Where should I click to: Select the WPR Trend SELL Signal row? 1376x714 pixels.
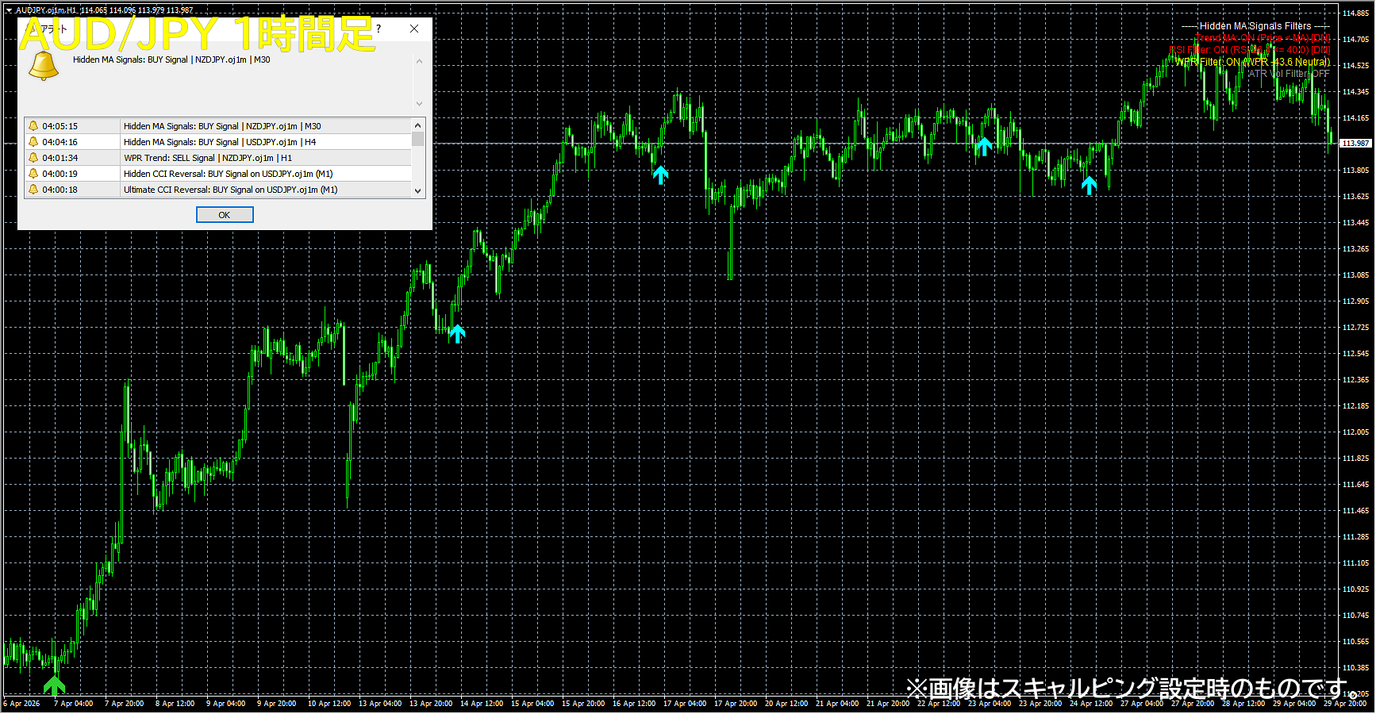tap(219, 158)
